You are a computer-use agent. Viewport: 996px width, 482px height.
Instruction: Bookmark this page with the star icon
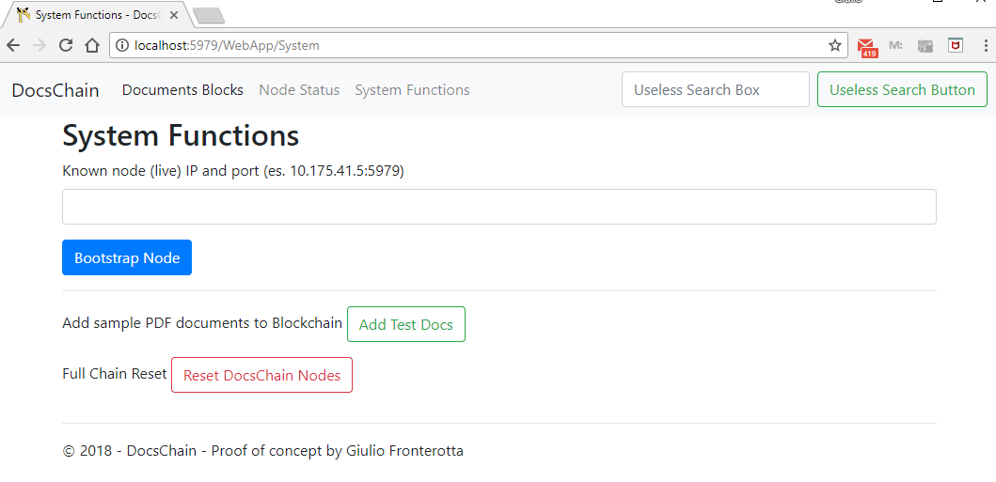[834, 45]
